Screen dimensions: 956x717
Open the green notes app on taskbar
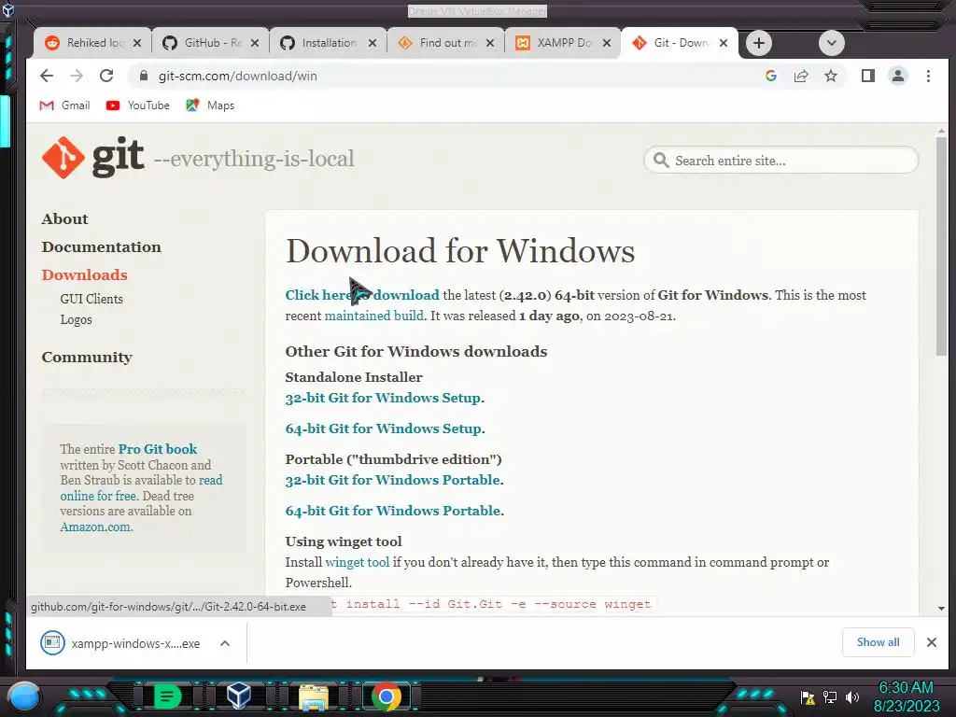coord(167,696)
